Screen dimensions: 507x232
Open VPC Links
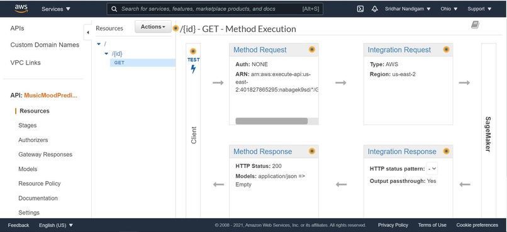click(26, 63)
